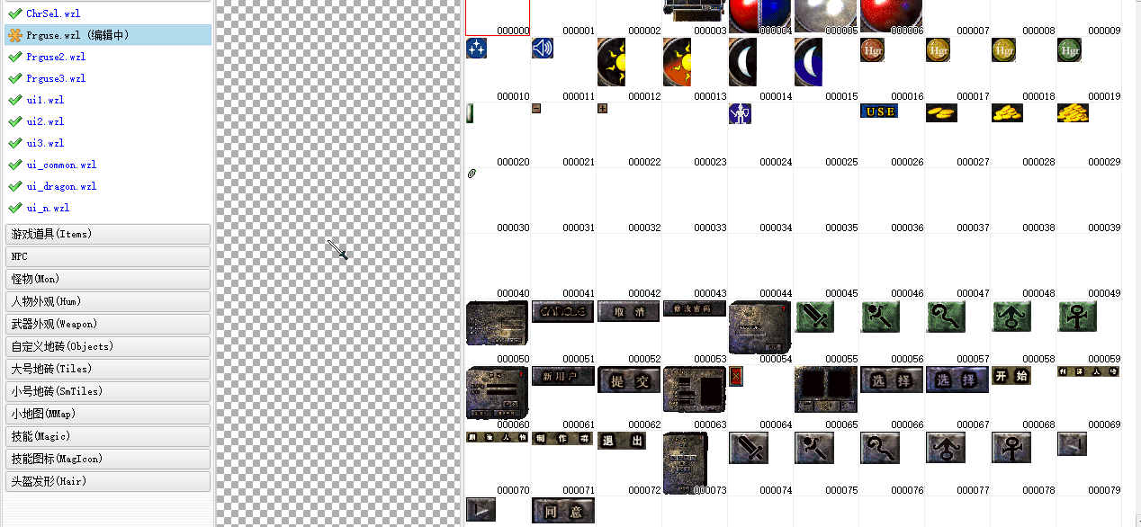Image resolution: width=1141 pixels, height=527 pixels.
Task: Pick the blue armored figure icon 000024
Action: (x=740, y=113)
